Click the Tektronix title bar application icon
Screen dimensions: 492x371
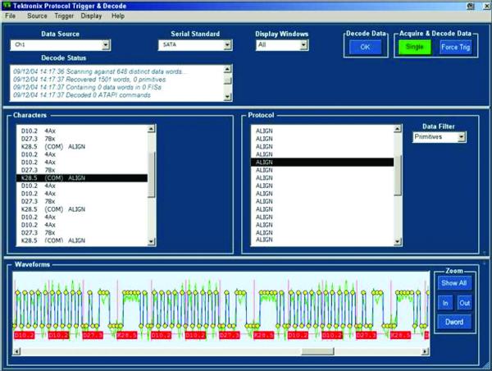click(x=7, y=6)
